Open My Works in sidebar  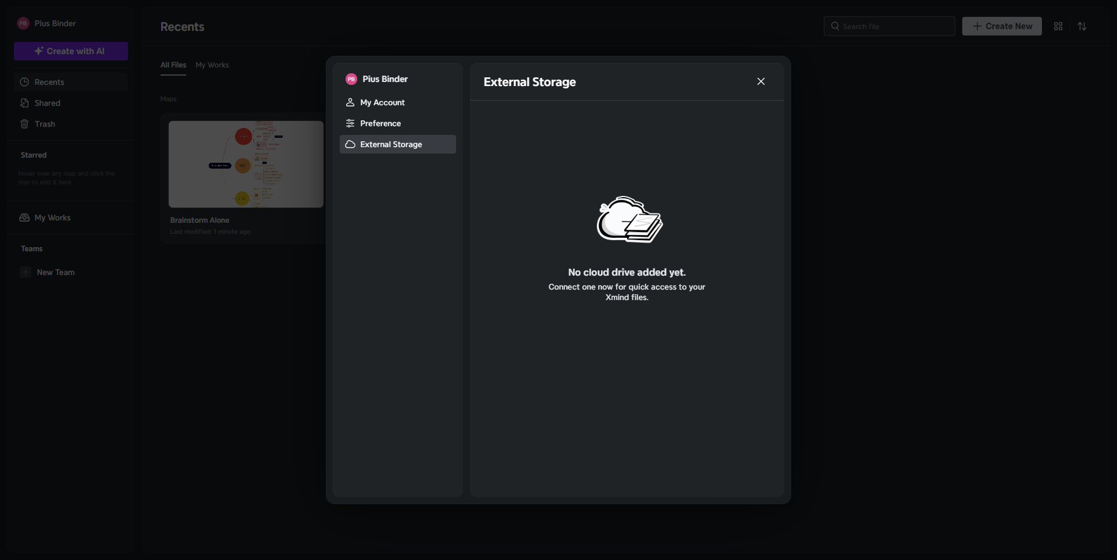pos(52,217)
